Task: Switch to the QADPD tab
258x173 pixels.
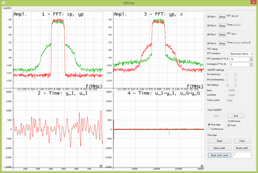Action: (x=7, y=8)
